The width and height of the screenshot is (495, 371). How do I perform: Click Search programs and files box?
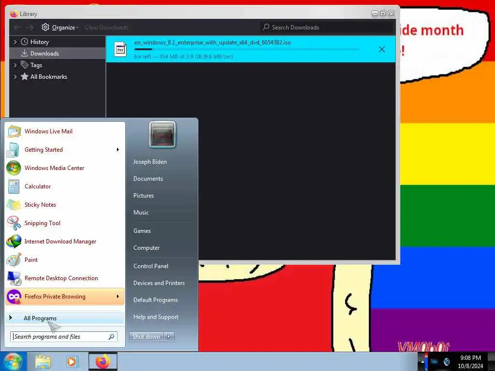click(64, 337)
